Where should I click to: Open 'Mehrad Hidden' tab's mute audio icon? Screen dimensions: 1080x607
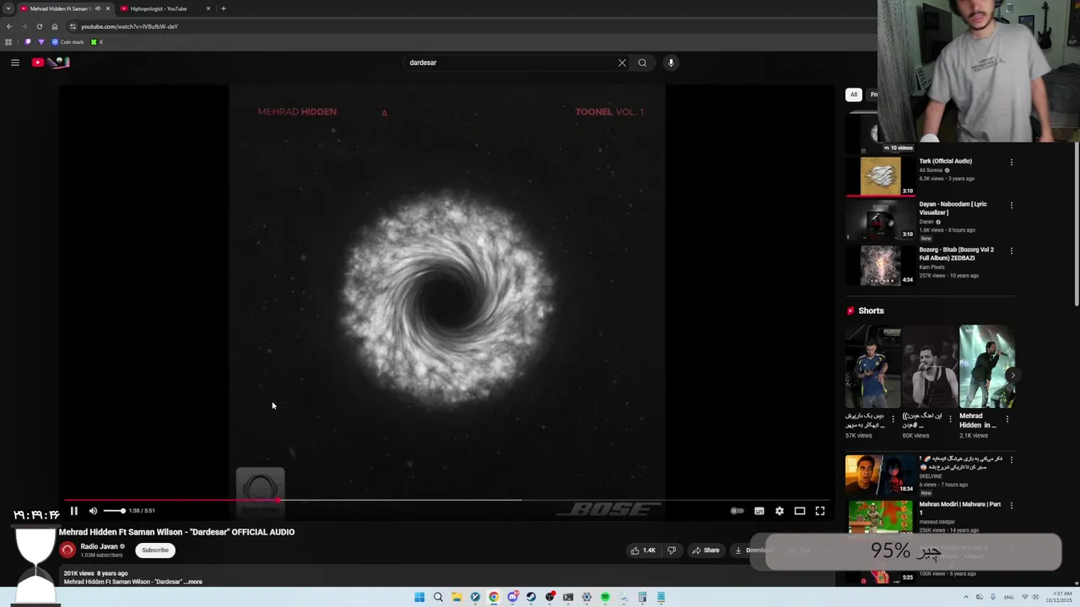pos(97,8)
